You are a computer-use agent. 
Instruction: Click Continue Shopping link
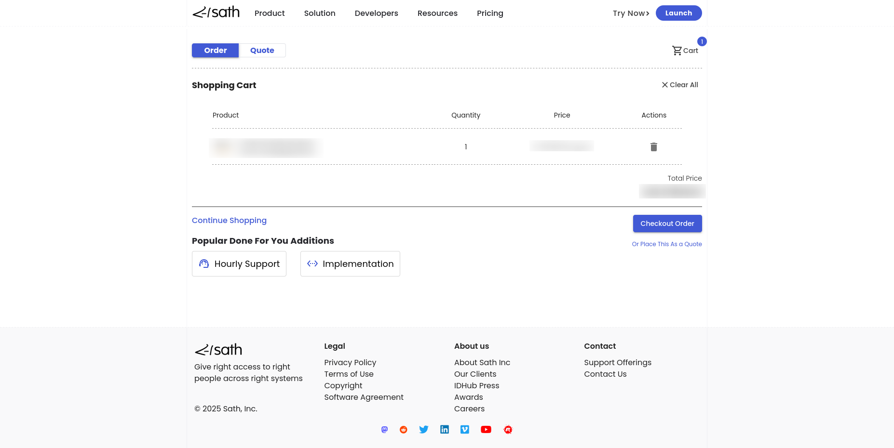(x=229, y=221)
